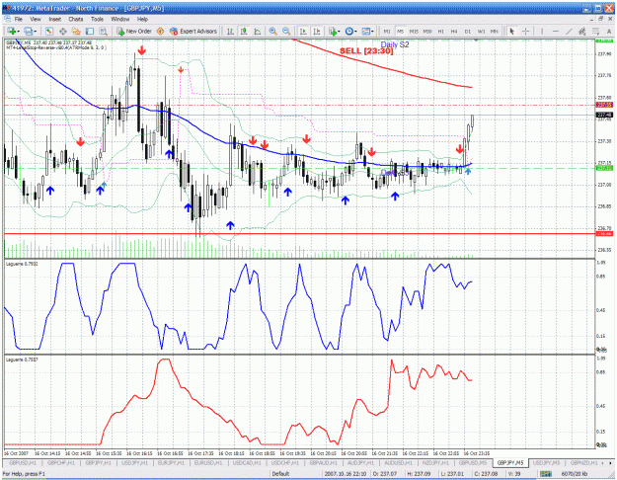This screenshot has width=617, height=480.
Task: Choose the vertical line tool
Action: tap(542, 31)
